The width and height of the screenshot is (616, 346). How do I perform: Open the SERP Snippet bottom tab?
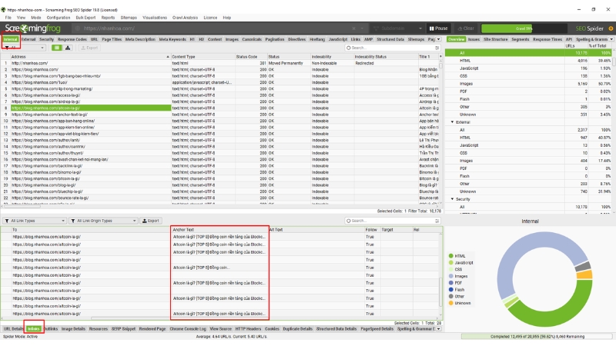point(123,329)
